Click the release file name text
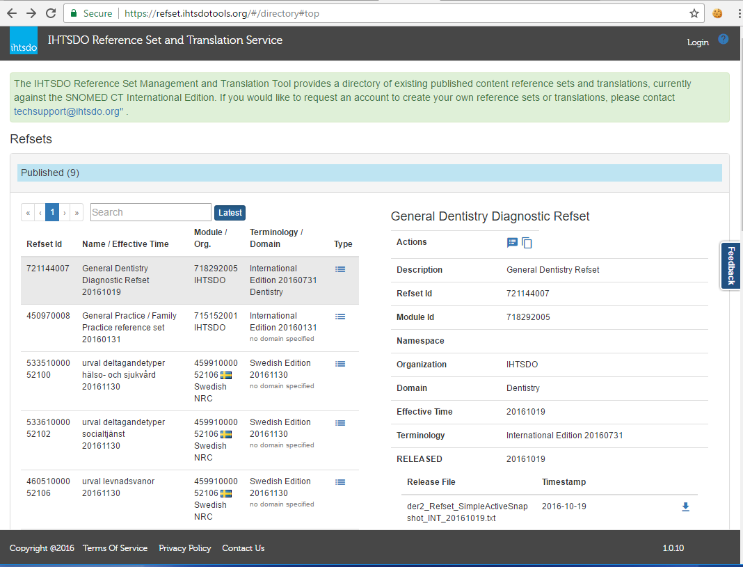 click(x=468, y=512)
